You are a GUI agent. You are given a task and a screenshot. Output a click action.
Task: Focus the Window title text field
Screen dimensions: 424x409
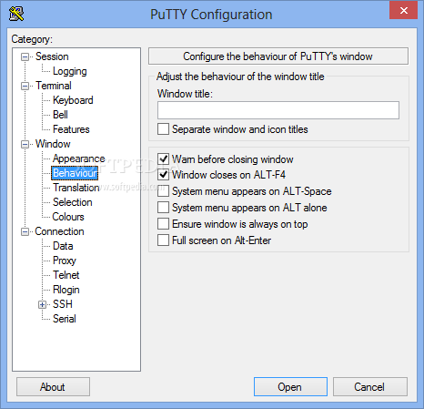click(278, 110)
